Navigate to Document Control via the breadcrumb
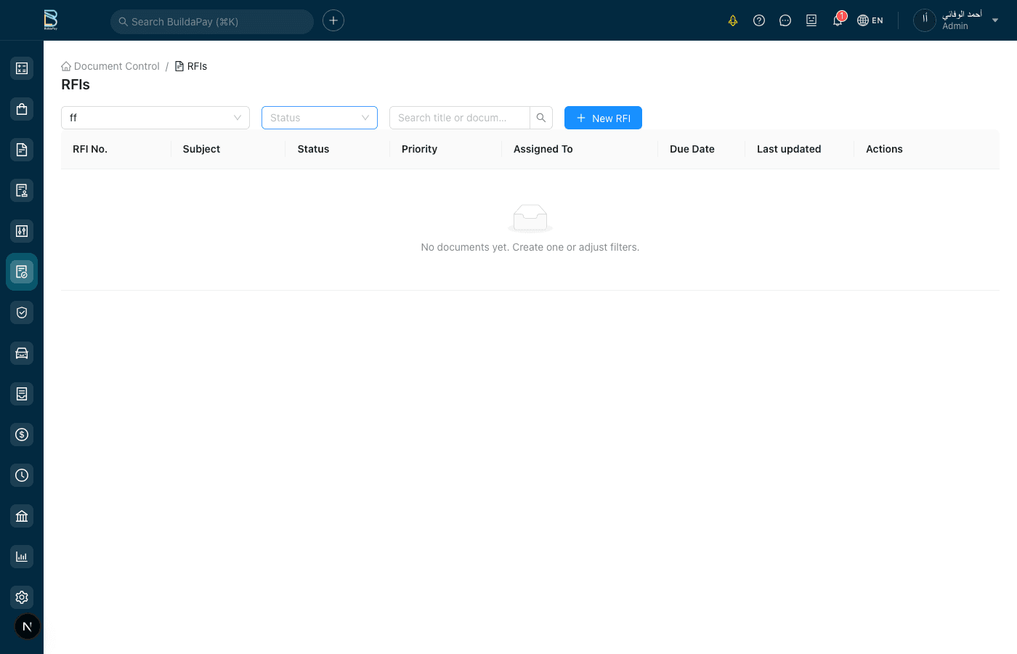The image size is (1017, 654). click(117, 66)
